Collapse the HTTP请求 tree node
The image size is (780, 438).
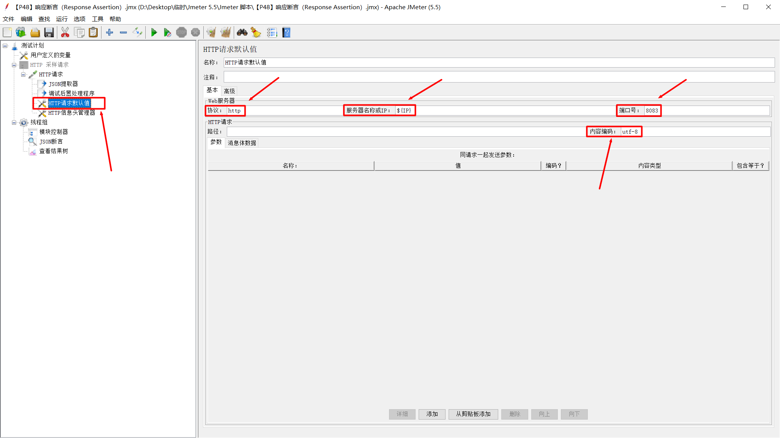coord(23,74)
